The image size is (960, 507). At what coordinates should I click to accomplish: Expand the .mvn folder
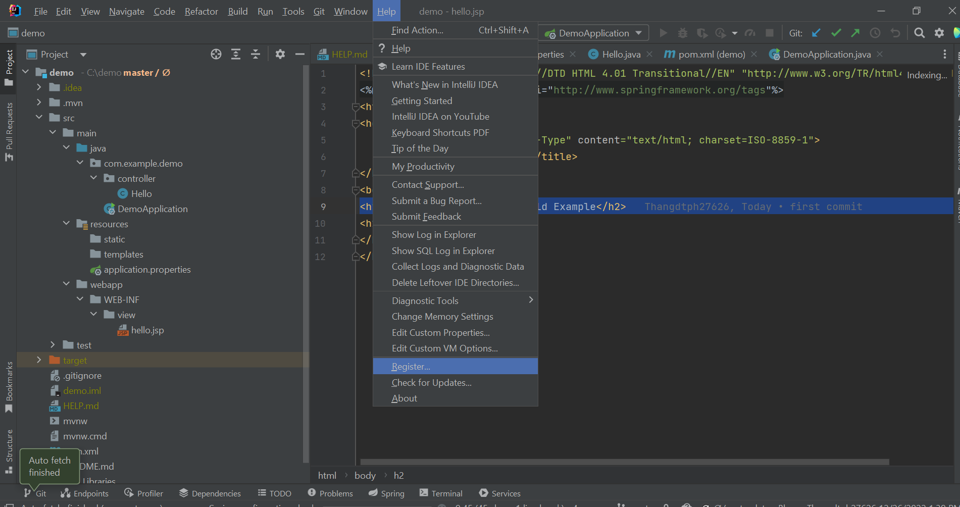(39, 103)
